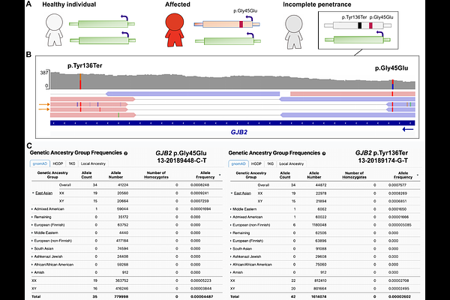This screenshot has width=450, height=300.
Task: Switch to HGDP tab in p.Tyr136Ter table
Action: coord(256,163)
